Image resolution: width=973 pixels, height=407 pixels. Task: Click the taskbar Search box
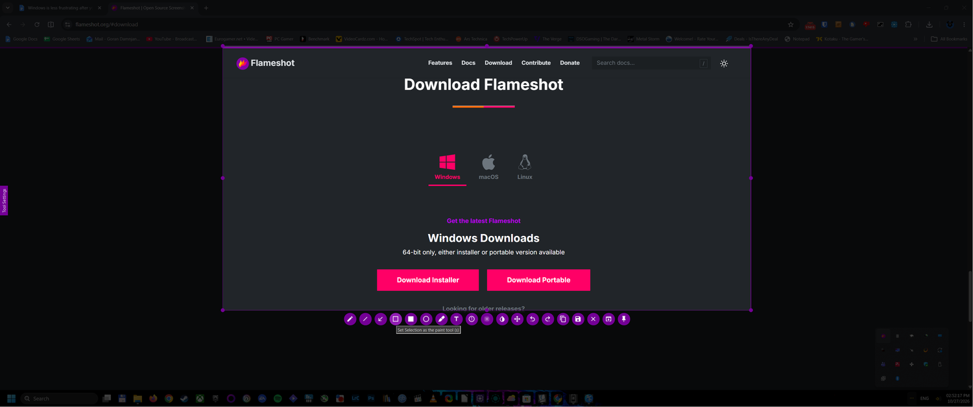(59, 399)
